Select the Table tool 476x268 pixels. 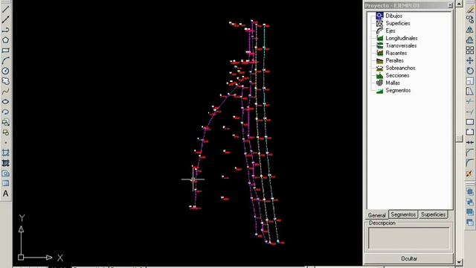tap(5, 184)
